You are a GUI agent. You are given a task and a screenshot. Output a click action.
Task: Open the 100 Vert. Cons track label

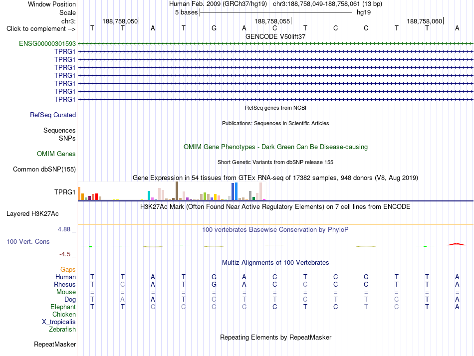(x=28, y=241)
